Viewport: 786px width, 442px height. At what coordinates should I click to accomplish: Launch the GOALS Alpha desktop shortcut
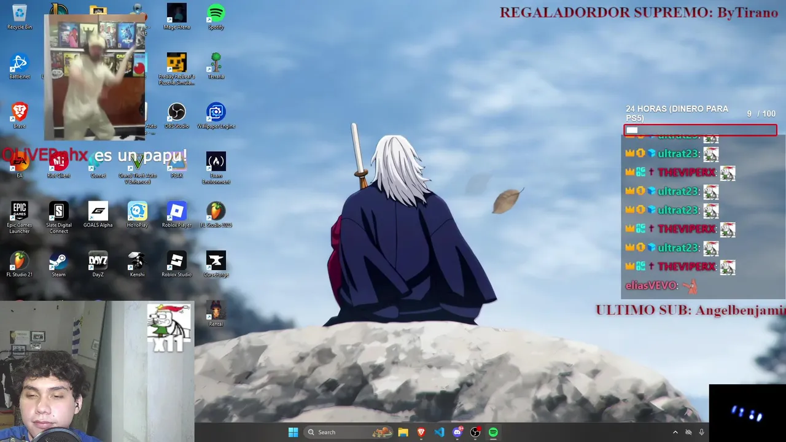pos(98,215)
